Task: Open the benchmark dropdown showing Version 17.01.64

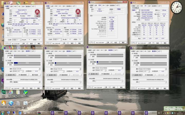Action: 26,69
